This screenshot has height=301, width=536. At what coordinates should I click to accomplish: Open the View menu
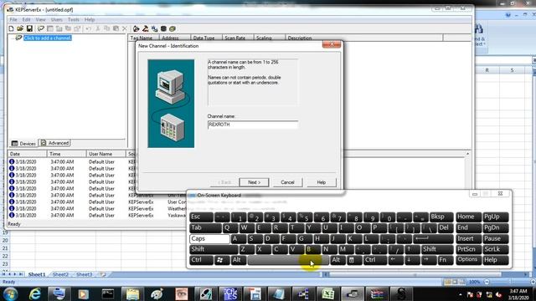[x=40, y=20]
